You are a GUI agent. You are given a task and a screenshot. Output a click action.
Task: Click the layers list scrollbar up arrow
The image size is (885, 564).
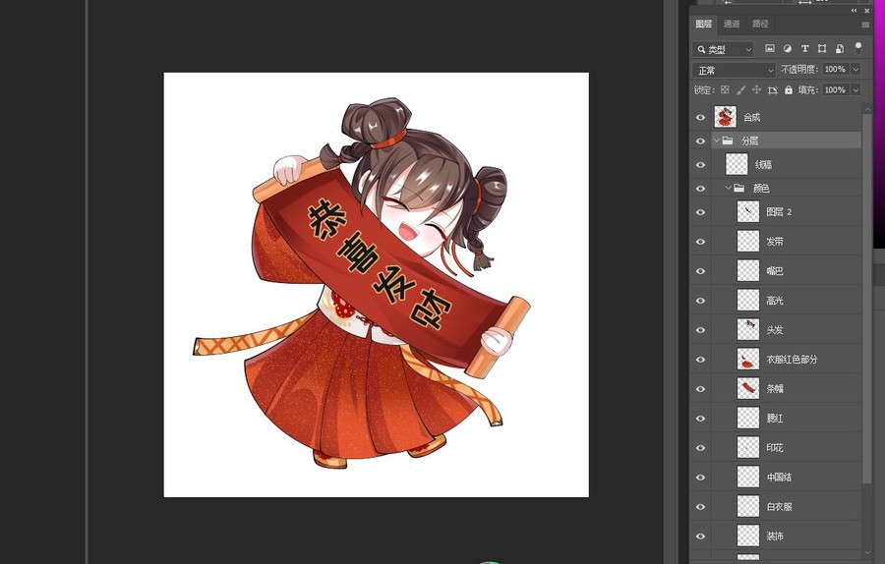coord(867,107)
